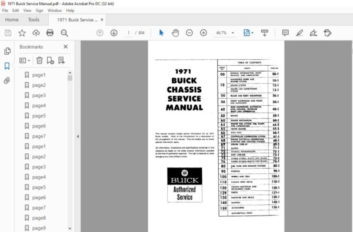Open the Attachments panel paperclip icon
Image resolution: width=353 pixels, height=232 pixels.
7,80
